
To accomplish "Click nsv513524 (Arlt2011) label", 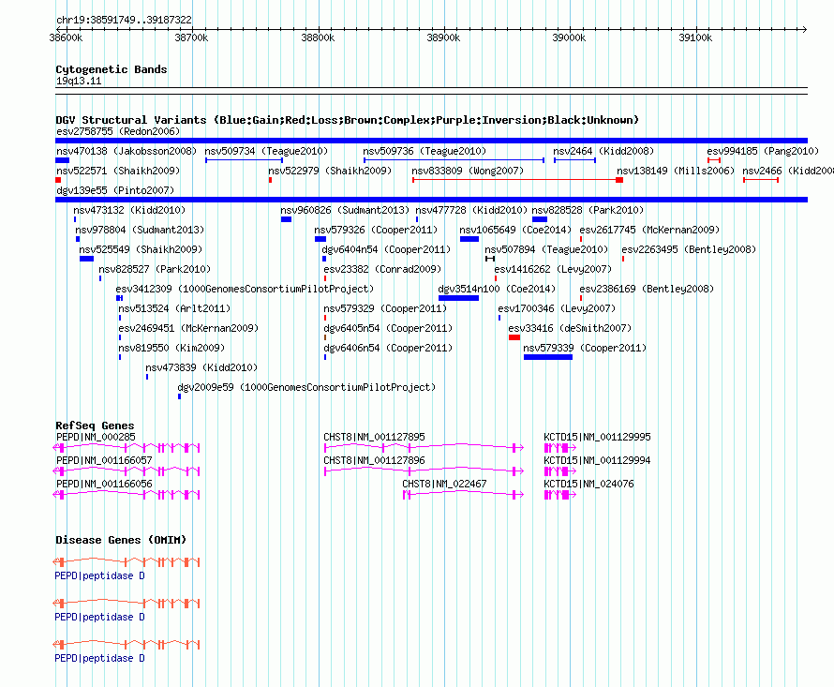I will coord(174,308).
